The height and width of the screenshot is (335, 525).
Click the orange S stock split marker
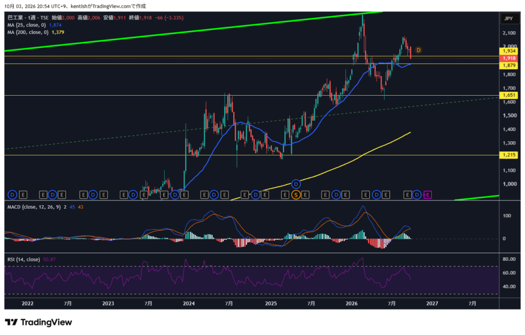point(296,195)
